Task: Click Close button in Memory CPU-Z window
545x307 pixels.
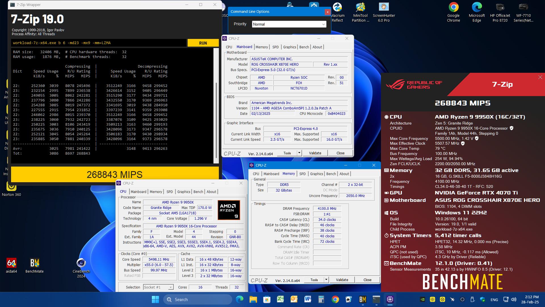Action: [x=367, y=280]
